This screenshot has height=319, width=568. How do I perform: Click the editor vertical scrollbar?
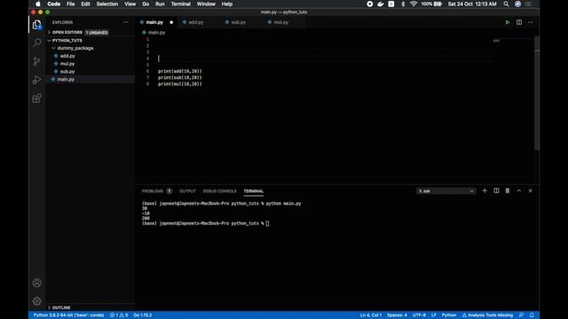pyautogui.click(x=537, y=94)
